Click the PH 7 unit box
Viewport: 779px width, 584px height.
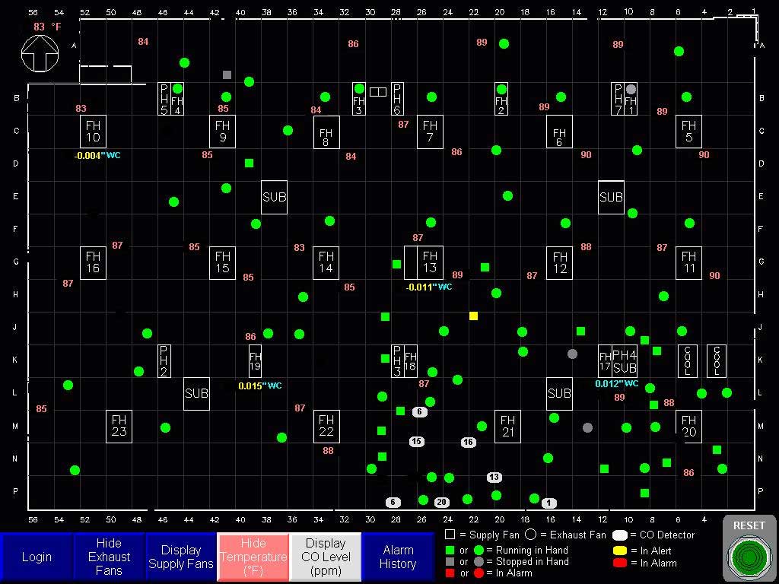(x=618, y=99)
